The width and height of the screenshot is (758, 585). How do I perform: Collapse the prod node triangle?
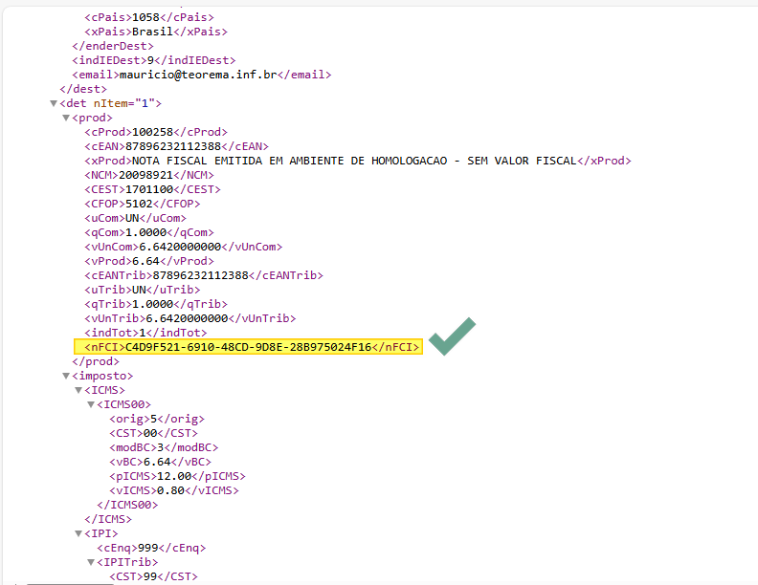click(66, 118)
